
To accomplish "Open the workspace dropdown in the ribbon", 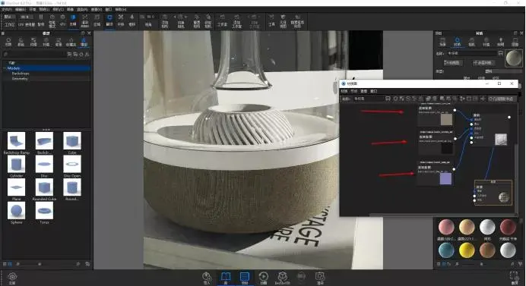I will pyautogui.click(x=8, y=17).
